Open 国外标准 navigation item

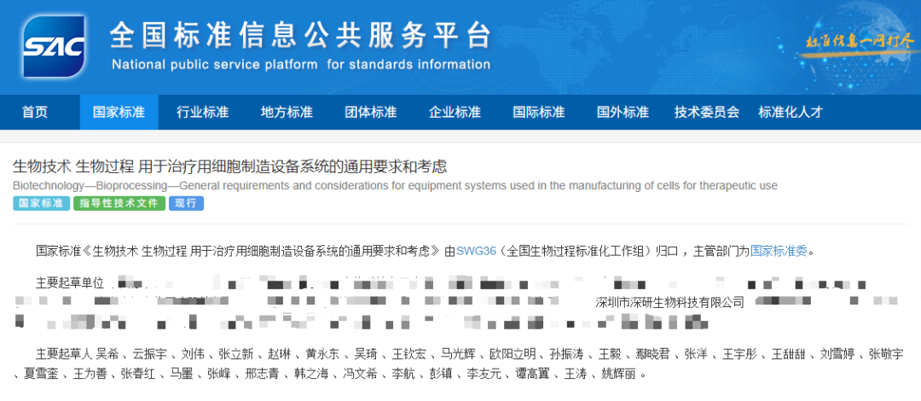click(623, 113)
